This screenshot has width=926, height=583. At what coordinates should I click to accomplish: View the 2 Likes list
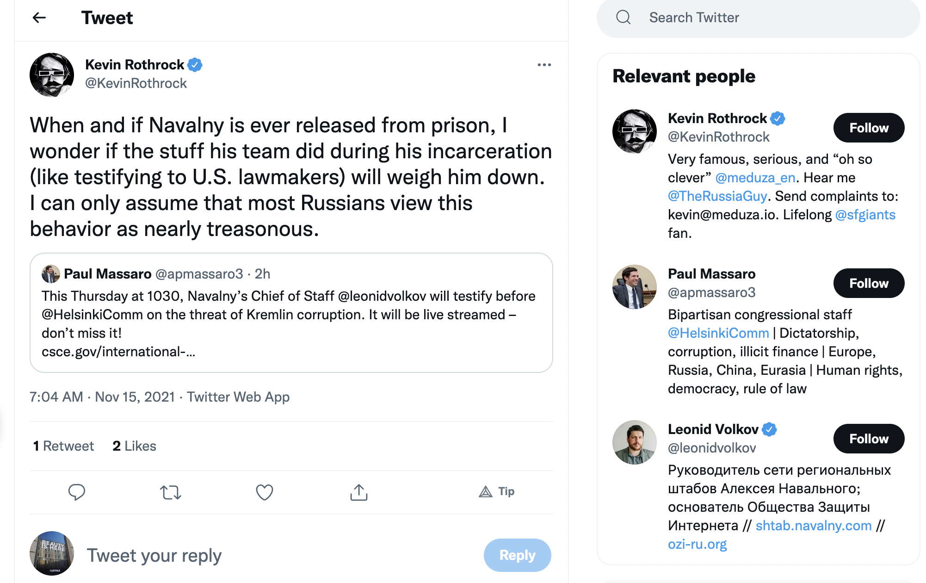134,446
